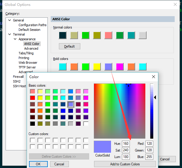The image size is (182, 168).
Task: Select the first cyan bold color swatch
Action: click(63, 67)
